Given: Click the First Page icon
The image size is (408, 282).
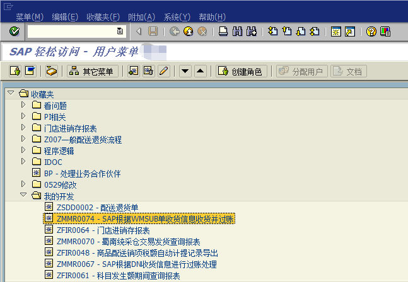Looking at the screenshot, I should (x=272, y=31).
